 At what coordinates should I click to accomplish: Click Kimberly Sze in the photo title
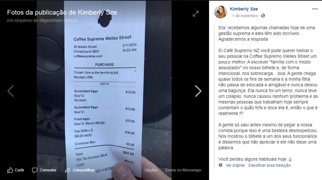point(97,12)
